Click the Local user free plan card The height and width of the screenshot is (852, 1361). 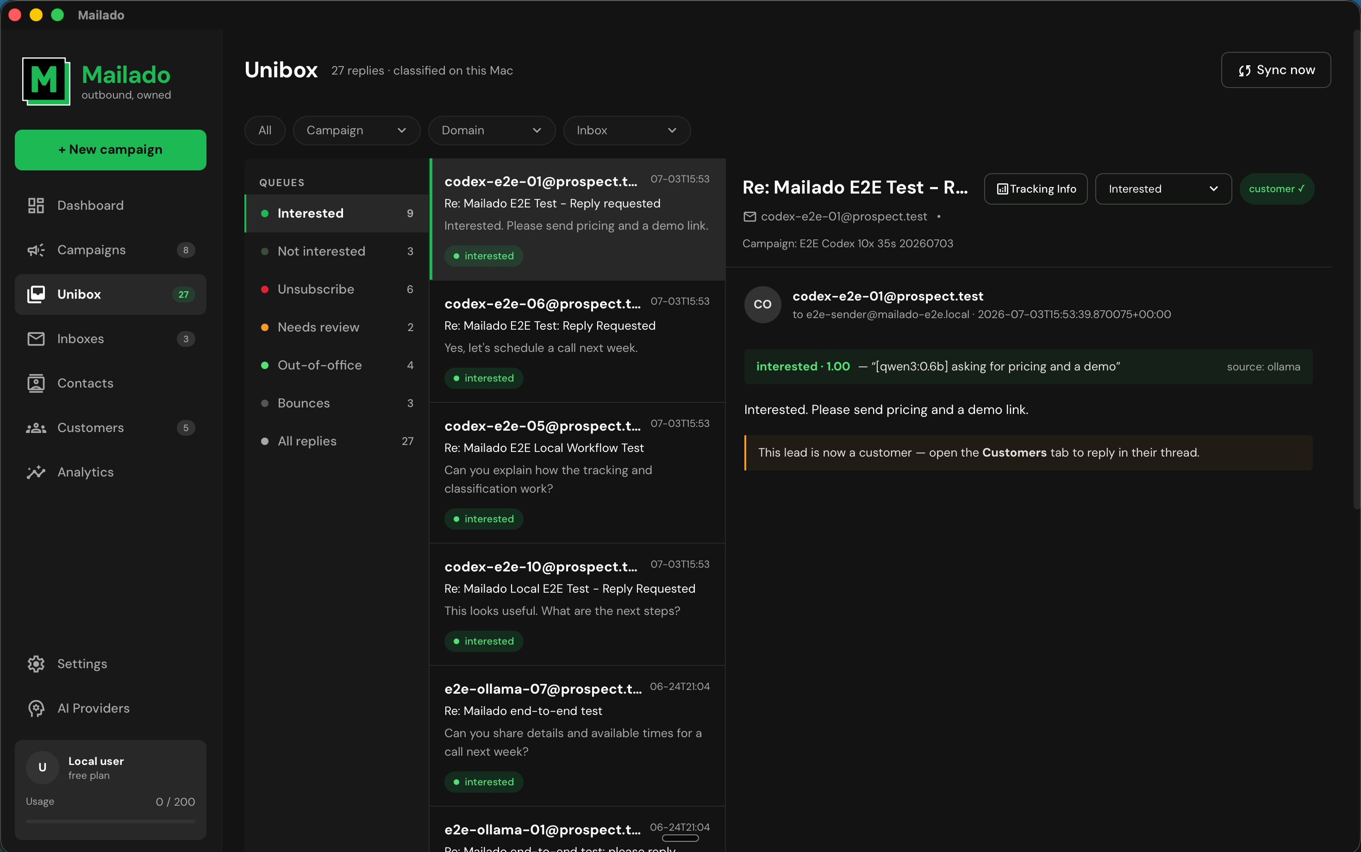tap(111, 789)
